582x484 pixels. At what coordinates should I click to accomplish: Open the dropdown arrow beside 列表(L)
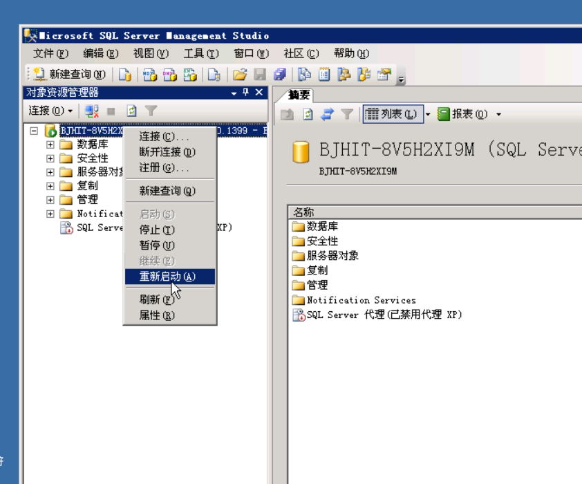click(x=428, y=114)
